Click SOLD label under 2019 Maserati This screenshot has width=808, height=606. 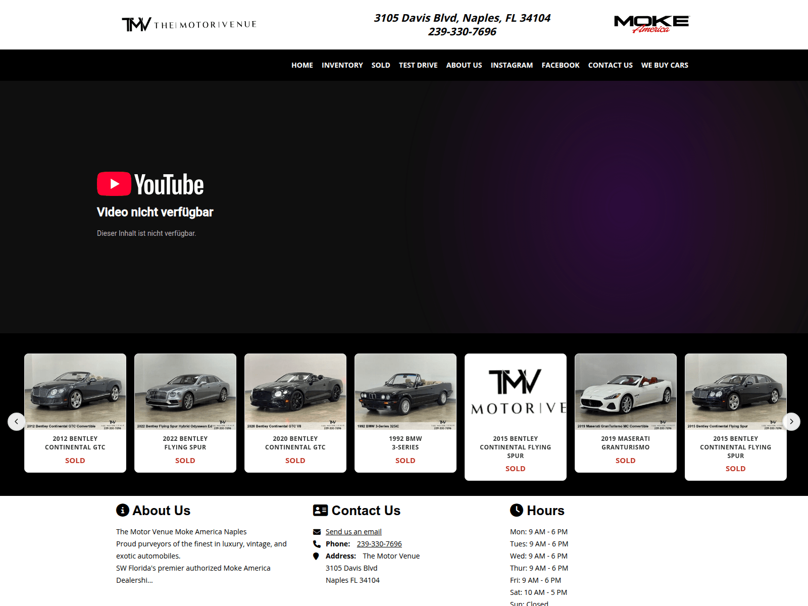coord(626,461)
